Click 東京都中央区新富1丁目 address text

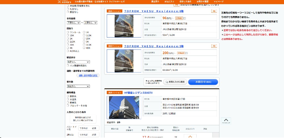174,99
